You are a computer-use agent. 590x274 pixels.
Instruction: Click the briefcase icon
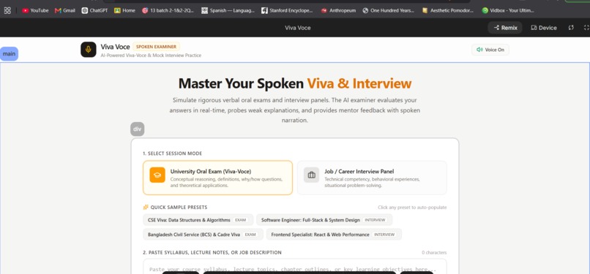click(312, 175)
